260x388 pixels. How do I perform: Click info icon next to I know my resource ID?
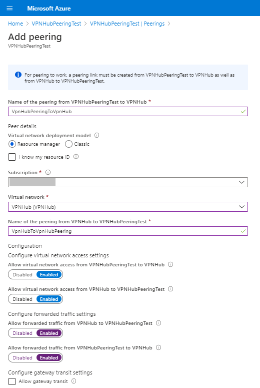[x=76, y=157]
